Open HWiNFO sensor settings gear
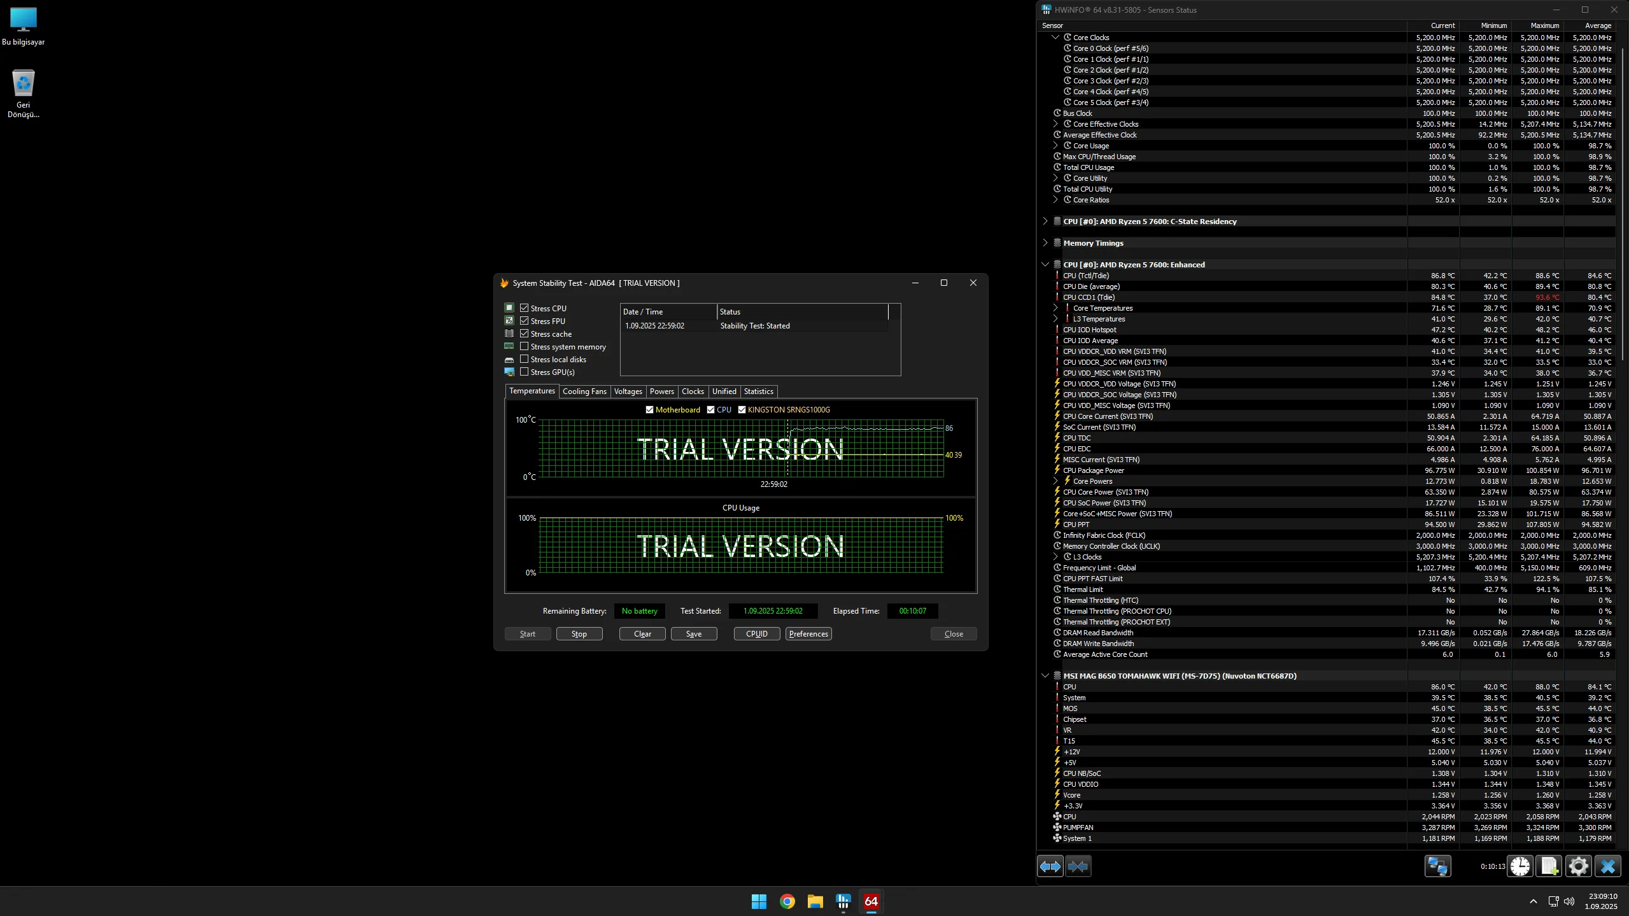 1578,866
